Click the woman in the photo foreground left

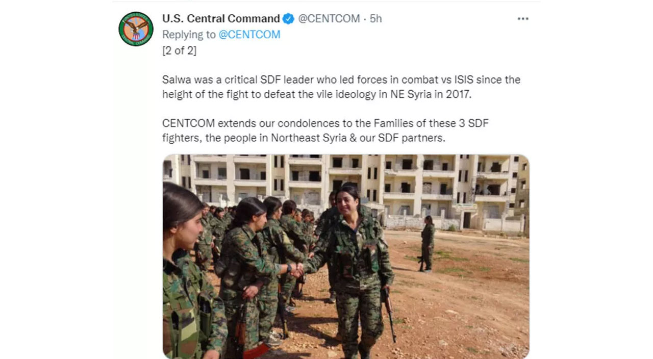(x=186, y=275)
